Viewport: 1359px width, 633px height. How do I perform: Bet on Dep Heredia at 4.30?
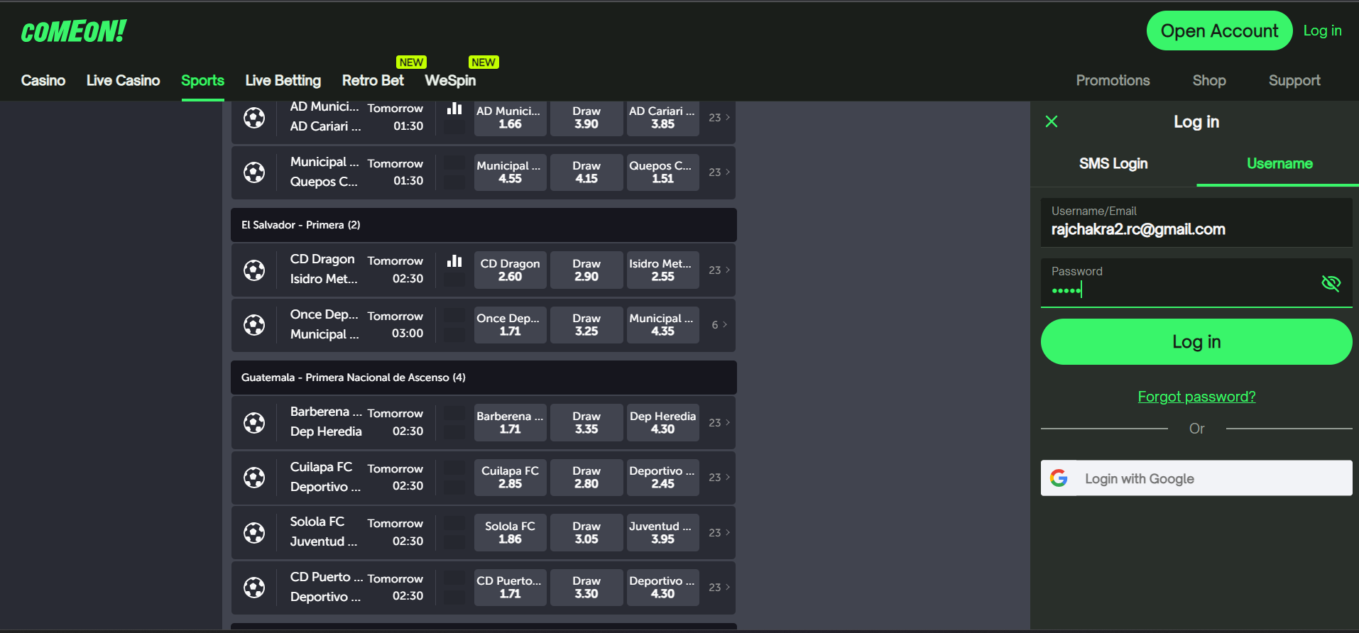(x=662, y=422)
